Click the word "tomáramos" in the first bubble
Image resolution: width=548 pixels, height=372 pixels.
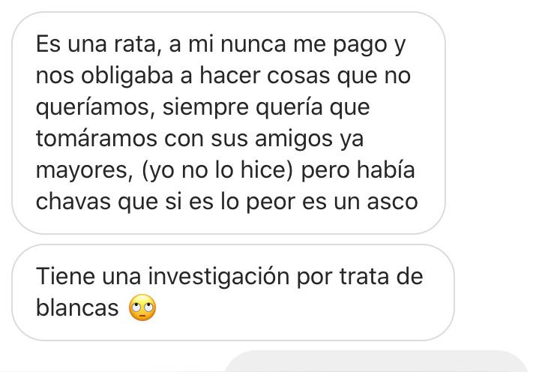point(97,139)
